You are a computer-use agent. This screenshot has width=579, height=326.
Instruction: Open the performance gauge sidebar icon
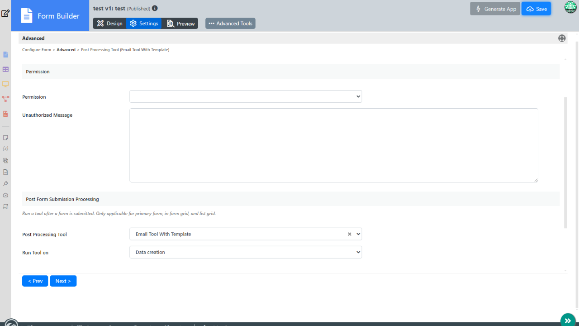pos(5,195)
